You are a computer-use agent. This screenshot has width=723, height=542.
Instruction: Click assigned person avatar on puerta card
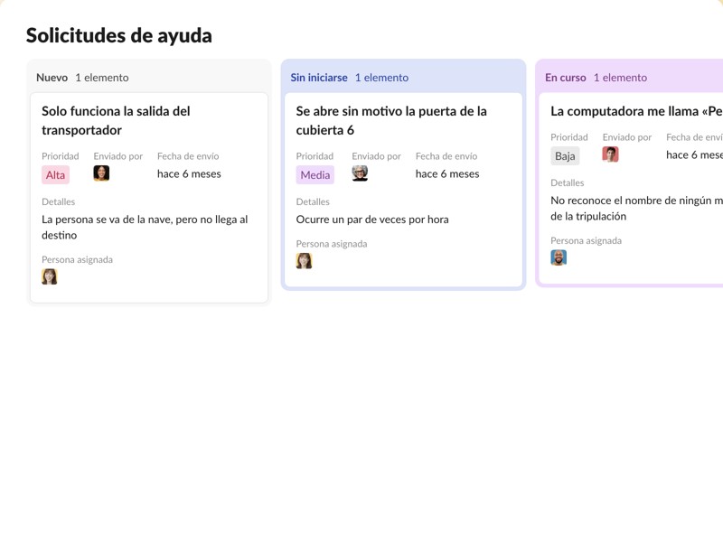click(305, 260)
